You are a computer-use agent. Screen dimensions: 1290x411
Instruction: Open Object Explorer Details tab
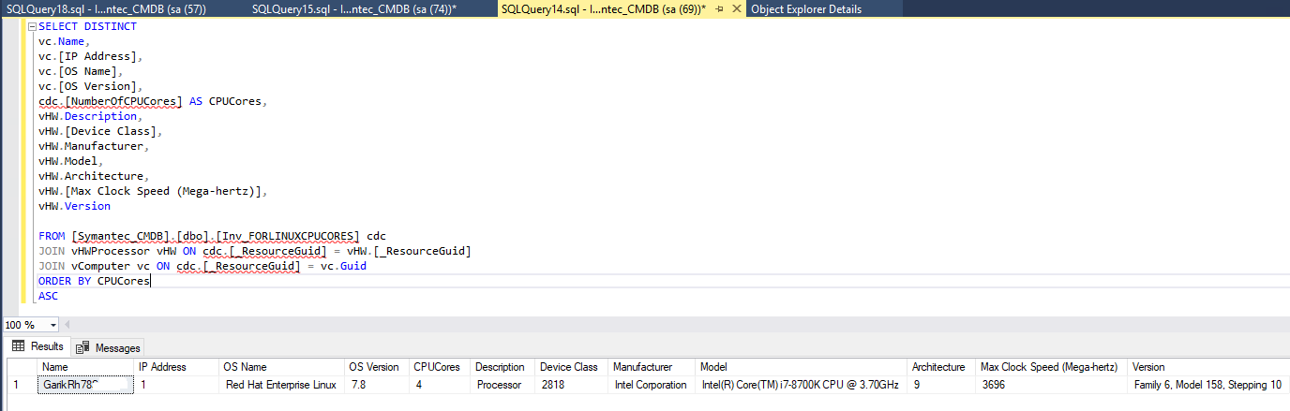click(806, 9)
